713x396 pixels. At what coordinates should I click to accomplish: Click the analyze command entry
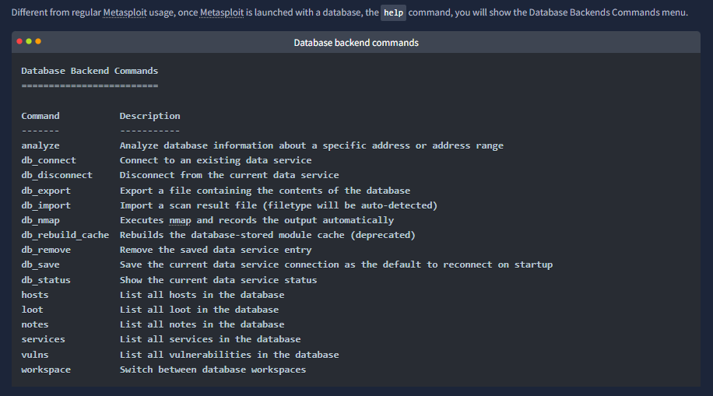(x=40, y=146)
